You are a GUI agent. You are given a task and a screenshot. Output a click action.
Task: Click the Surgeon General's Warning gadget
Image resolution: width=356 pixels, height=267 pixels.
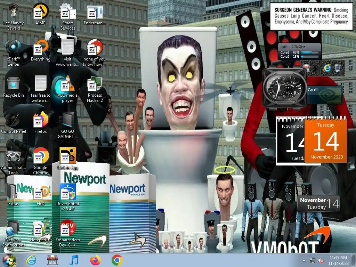[311, 16]
